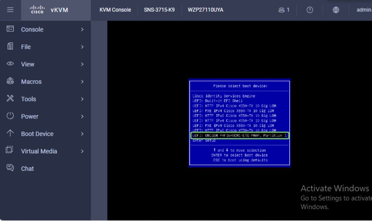Click the WZP27110UYA serial label
The image size is (372, 221).
pos(205,10)
